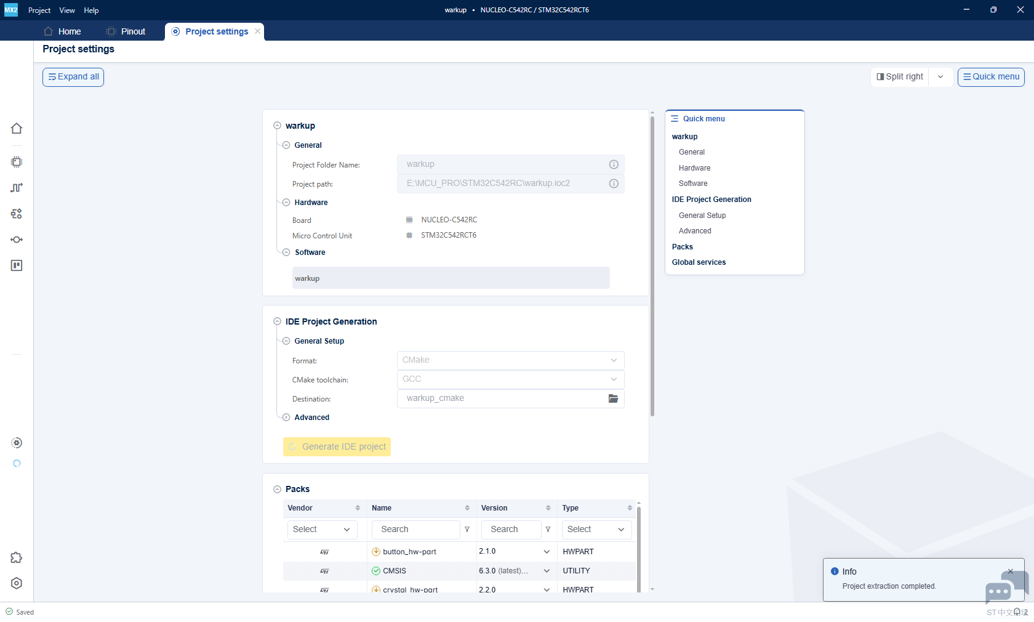This screenshot has width=1034, height=622.
Task: Open the Middleware connection sidebar icon
Action: [x=17, y=240]
